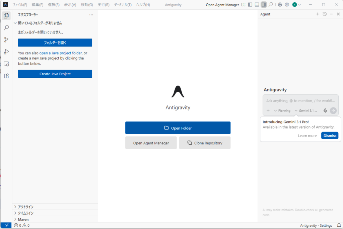Click the Search icon in activity bar
This screenshot has height=229, width=343.
[6, 28]
